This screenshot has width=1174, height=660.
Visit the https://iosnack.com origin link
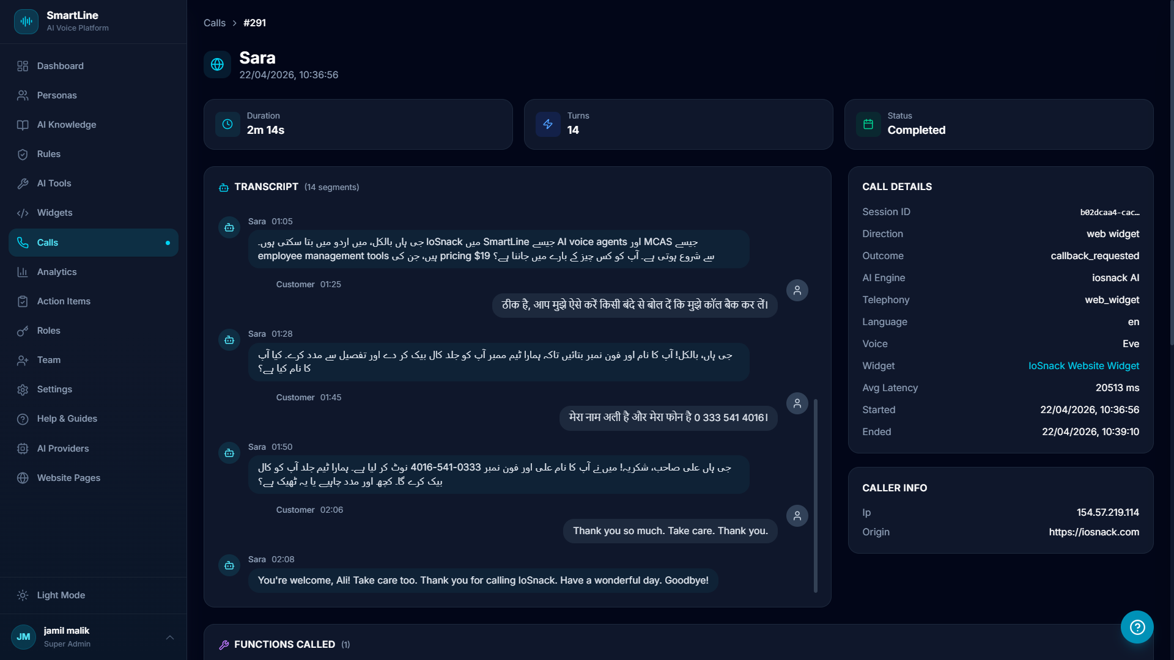pyautogui.click(x=1093, y=532)
